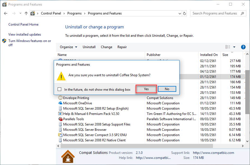Screen dimensions: 250x165
Task: Click the title bar Programs and Features icon
Action: tap(4, 4)
